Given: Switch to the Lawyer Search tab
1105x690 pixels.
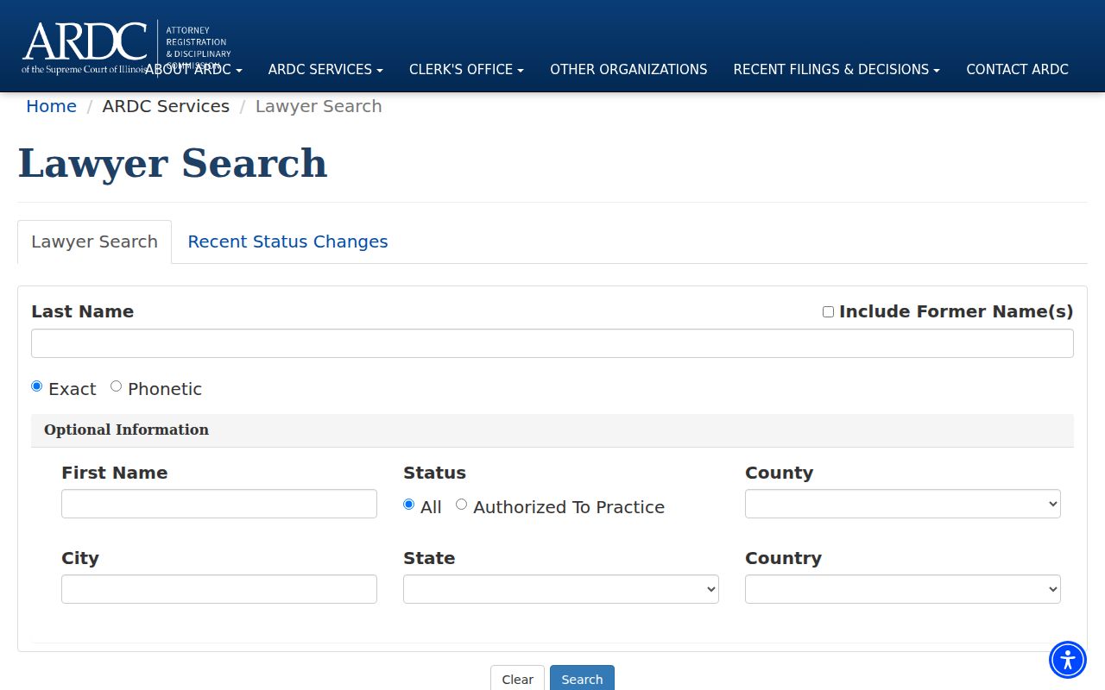Looking at the screenshot, I should 94,241.
